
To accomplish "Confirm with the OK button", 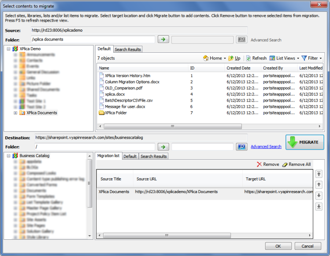I will pyautogui.click(x=278, y=246).
